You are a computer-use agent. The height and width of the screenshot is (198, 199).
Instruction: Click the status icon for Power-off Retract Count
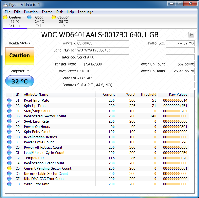click(x=9, y=148)
